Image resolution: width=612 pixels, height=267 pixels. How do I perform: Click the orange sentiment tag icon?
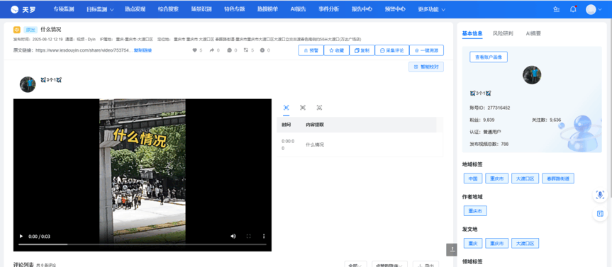(17, 30)
